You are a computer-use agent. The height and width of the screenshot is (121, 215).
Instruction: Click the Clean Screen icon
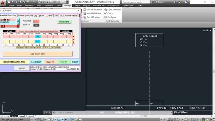click(214, 120)
